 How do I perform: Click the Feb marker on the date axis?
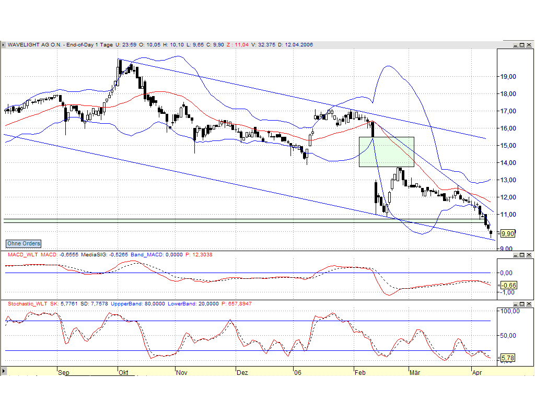click(360, 372)
